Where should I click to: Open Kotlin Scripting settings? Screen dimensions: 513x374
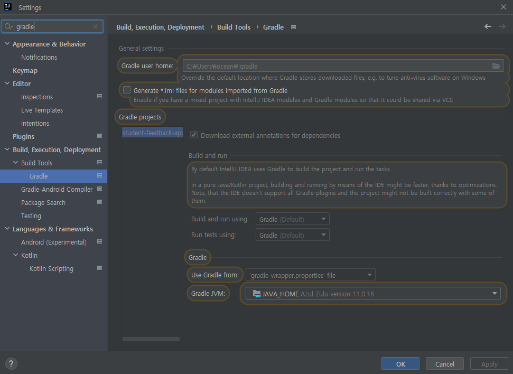click(51, 269)
